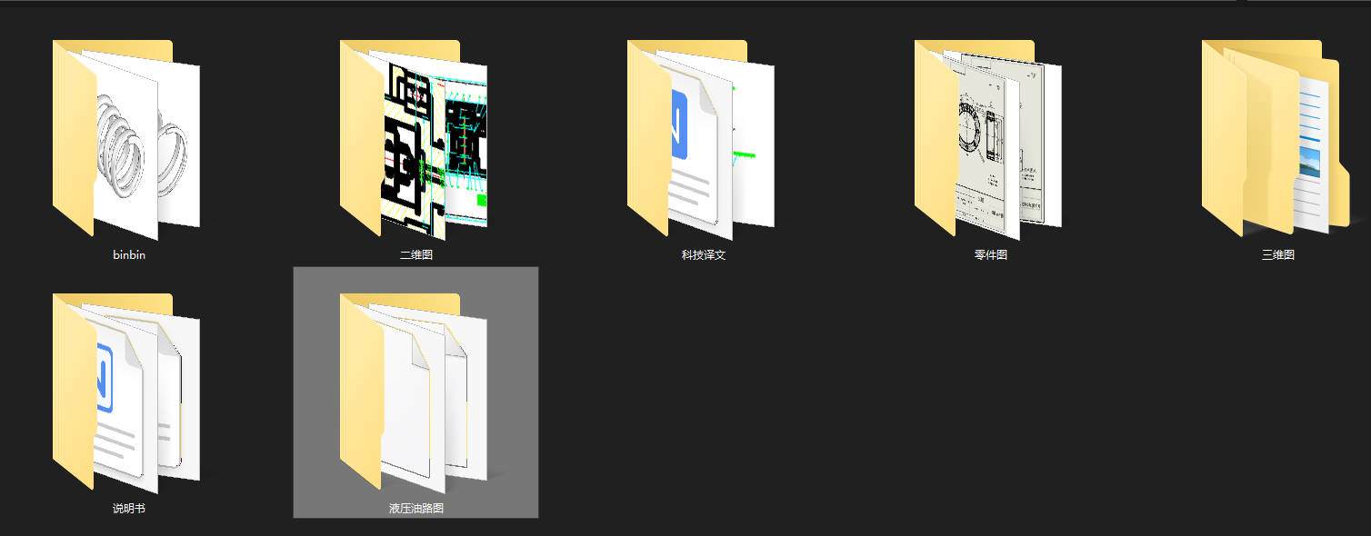This screenshot has width=1371, height=536.
Task: Select the 零件图 folder icon
Action: [988, 138]
